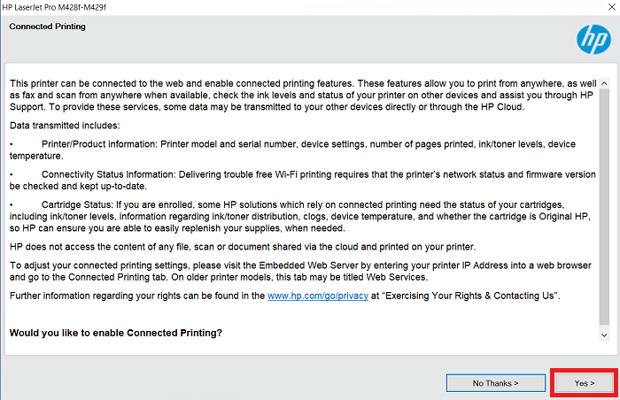Click the scrollbar up arrow

coord(604,83)
